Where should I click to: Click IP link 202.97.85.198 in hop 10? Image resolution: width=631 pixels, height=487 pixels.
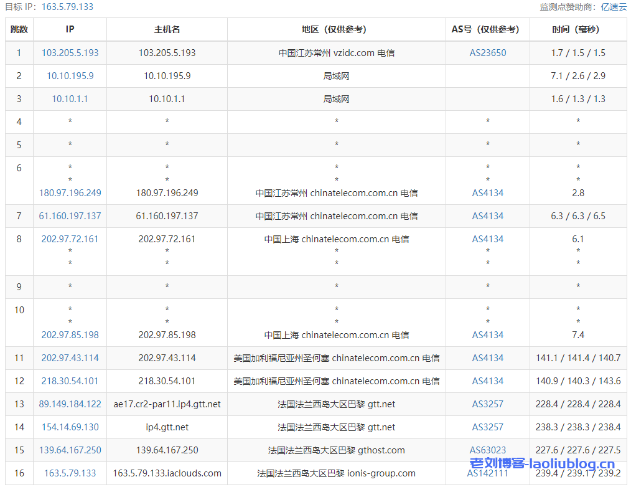pyautogui.click(x=70, y=335)
